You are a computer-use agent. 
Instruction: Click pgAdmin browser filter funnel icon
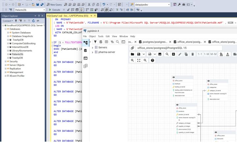pos(95,42)
